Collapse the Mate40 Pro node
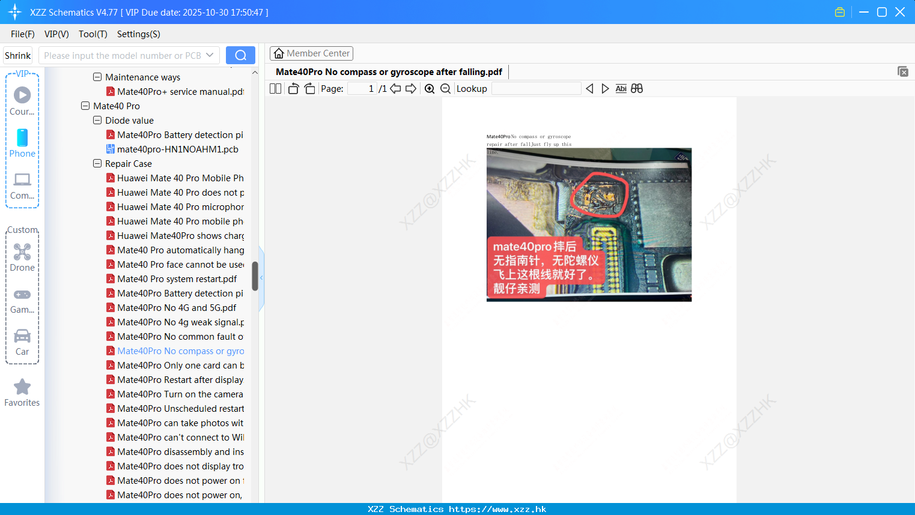 click(x=85, y=106)
